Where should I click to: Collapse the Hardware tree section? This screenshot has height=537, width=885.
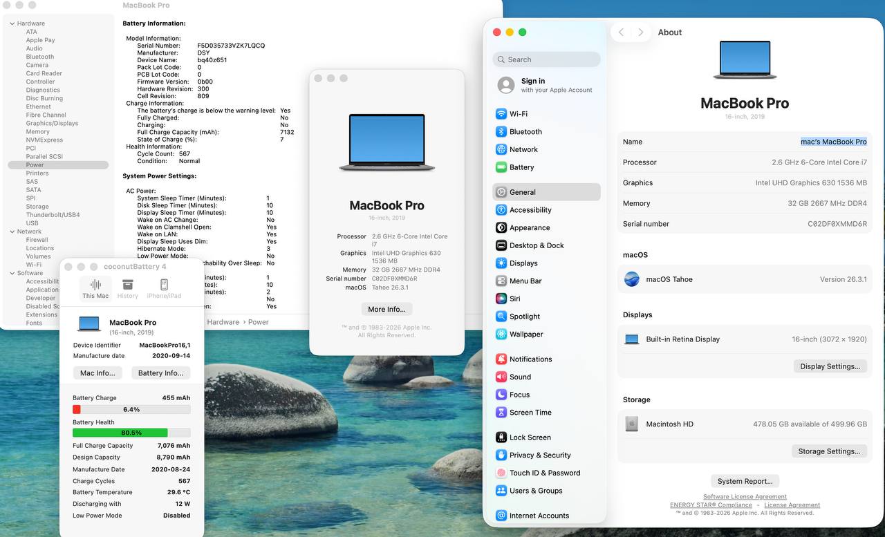pos(12,23)
